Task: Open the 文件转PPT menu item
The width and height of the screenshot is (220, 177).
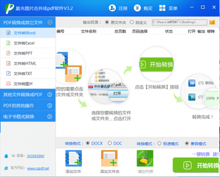Action: click(28, 53)
